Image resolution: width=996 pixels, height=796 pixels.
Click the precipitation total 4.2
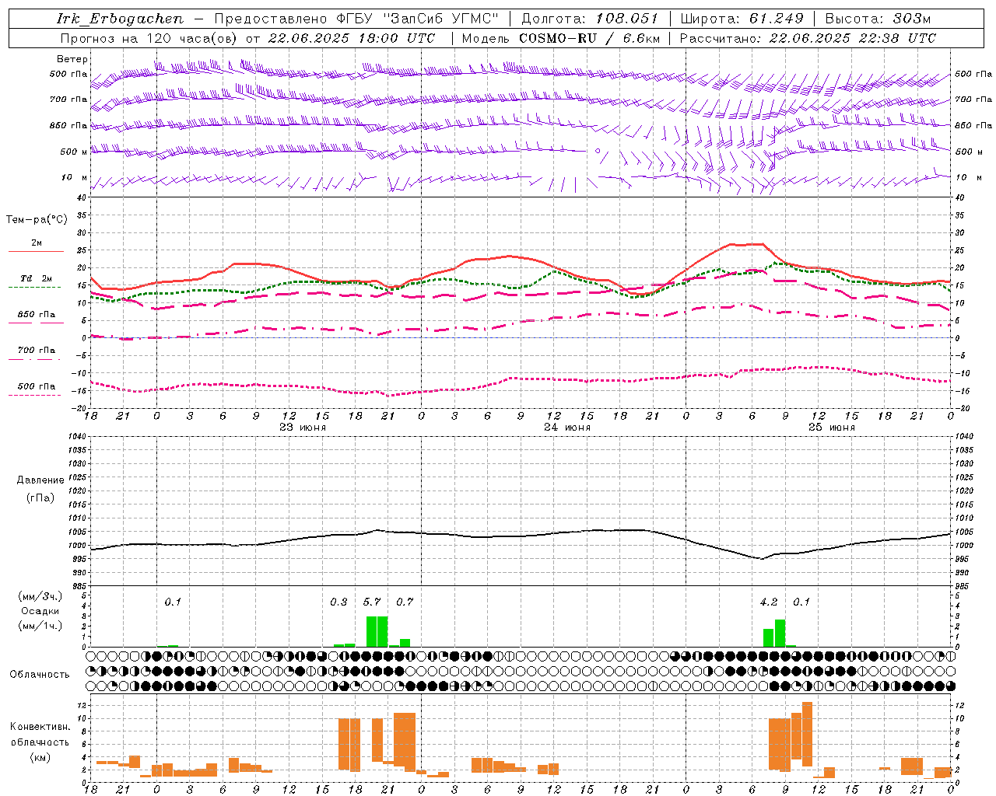(x=769, y=602)
